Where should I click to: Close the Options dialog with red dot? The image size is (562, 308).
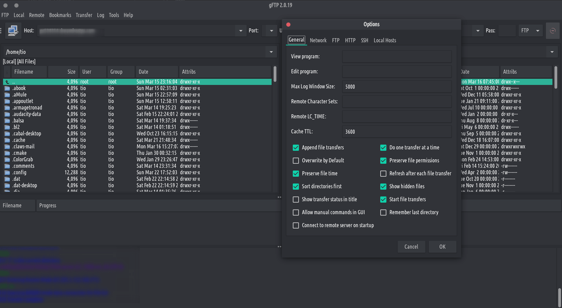coord(288,25)
